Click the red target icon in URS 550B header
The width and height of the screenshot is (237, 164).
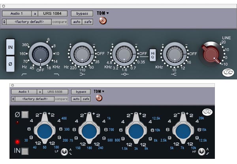coord(99,98)
